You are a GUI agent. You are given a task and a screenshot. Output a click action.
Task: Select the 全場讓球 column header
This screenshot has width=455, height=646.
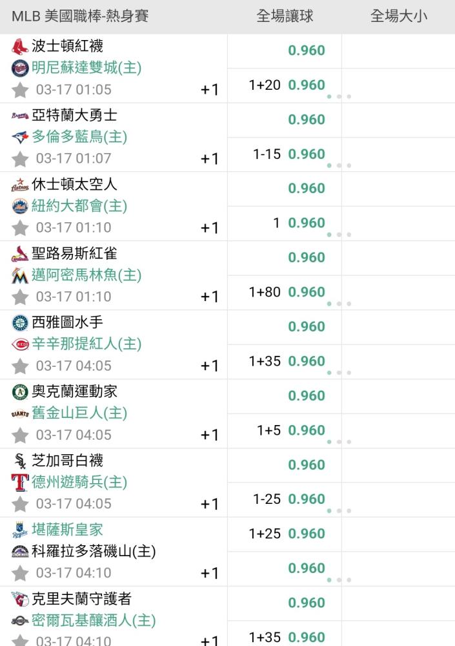(x=285, y=16)
